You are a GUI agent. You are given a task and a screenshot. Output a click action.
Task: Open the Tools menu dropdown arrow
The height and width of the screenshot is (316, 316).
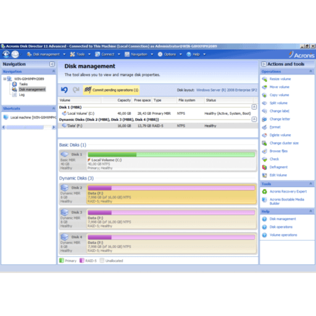89,54
